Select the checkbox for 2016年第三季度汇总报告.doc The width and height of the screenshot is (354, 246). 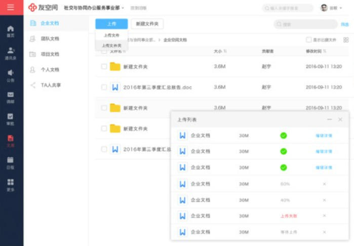coord(104,87)
